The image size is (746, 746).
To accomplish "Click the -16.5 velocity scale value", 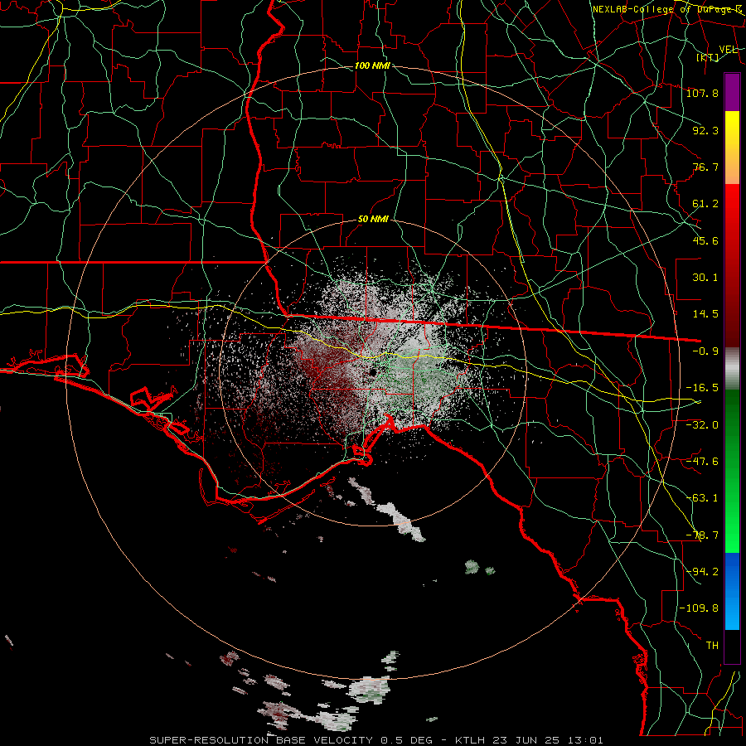I will point(702,388).
